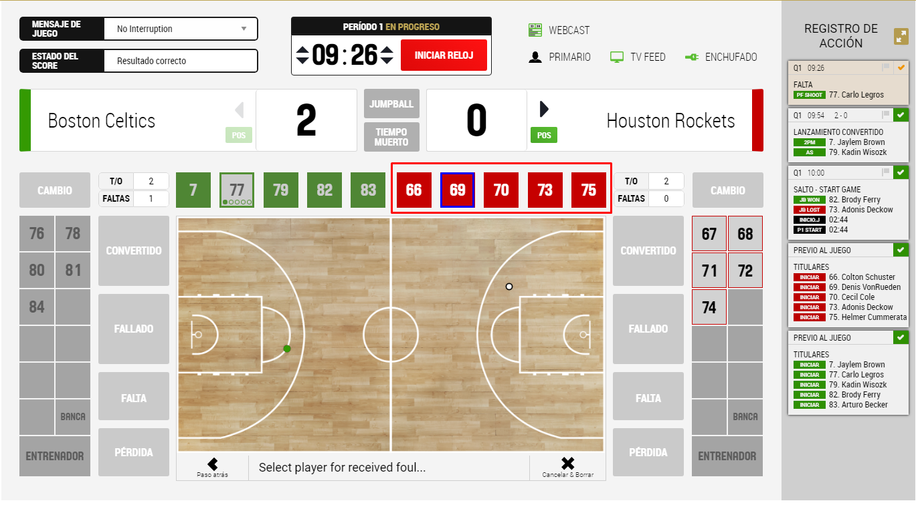Image resolution: width=916 pixels, height=507 pixels.
Task: Select Rockets player 66 for foul
Action: (x=414, y=190)
